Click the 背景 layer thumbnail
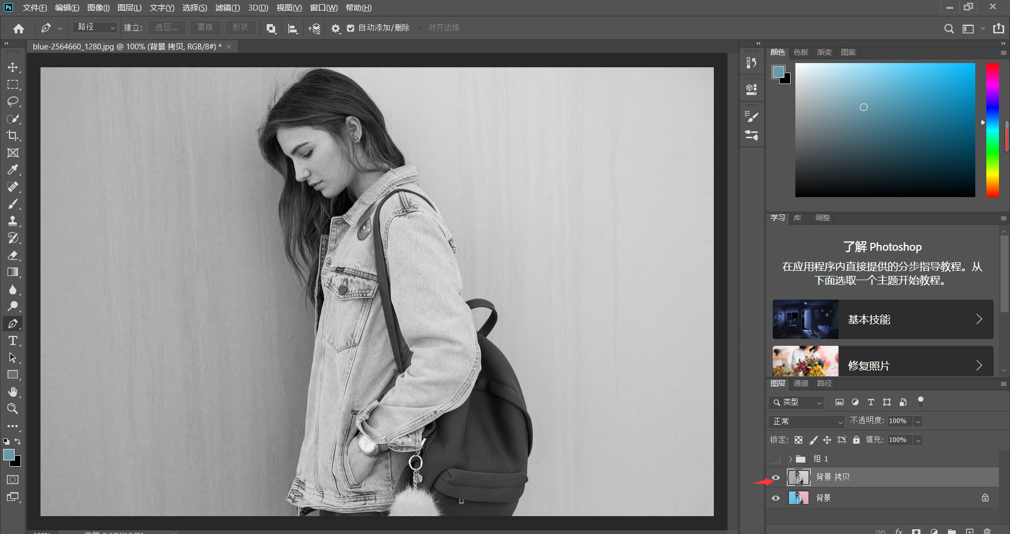1010x534 pixels. (x=798, y=498)
